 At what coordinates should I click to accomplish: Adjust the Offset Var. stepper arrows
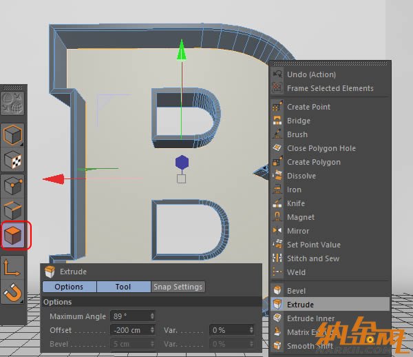(x=251, y=330)
